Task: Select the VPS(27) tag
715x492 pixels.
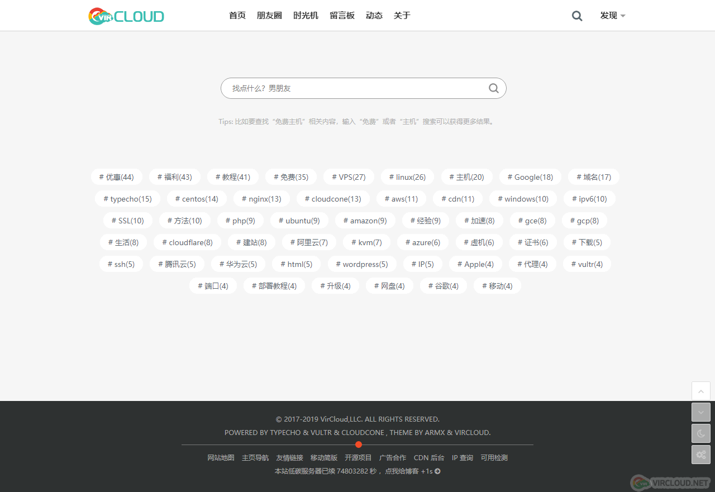Action: (x=349, y=177)
